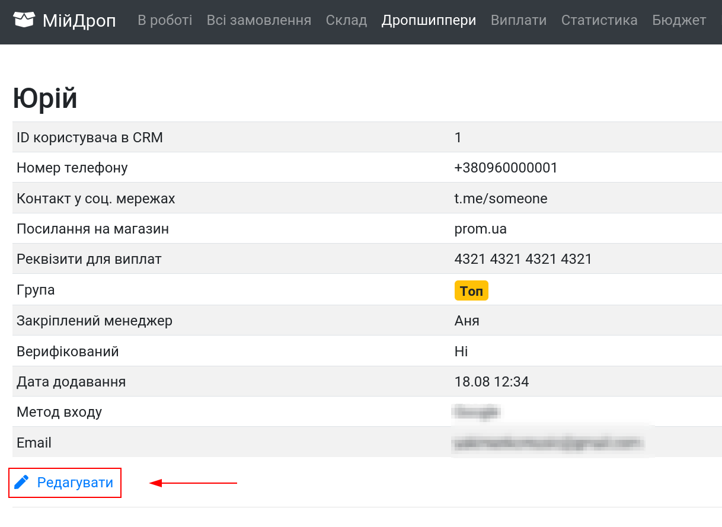Select the Дропшиппери menu item

[x=429, y=21]
